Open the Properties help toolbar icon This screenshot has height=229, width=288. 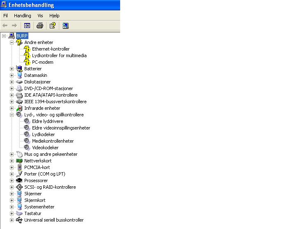coord(53,25)
